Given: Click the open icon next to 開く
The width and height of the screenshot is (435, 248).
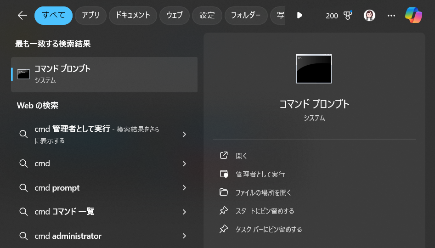Looking at the screenshot, I should pyautogui.click(x=224, y=155).
